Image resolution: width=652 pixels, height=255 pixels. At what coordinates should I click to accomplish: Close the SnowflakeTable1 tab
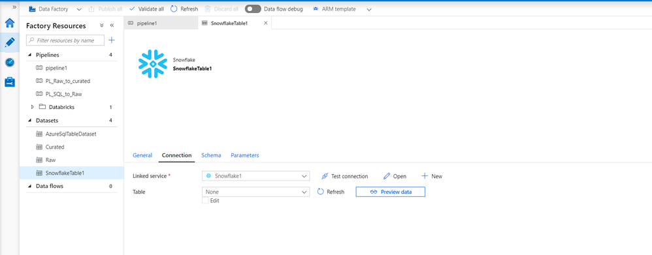pyautogui.click(x=266, y=23)
